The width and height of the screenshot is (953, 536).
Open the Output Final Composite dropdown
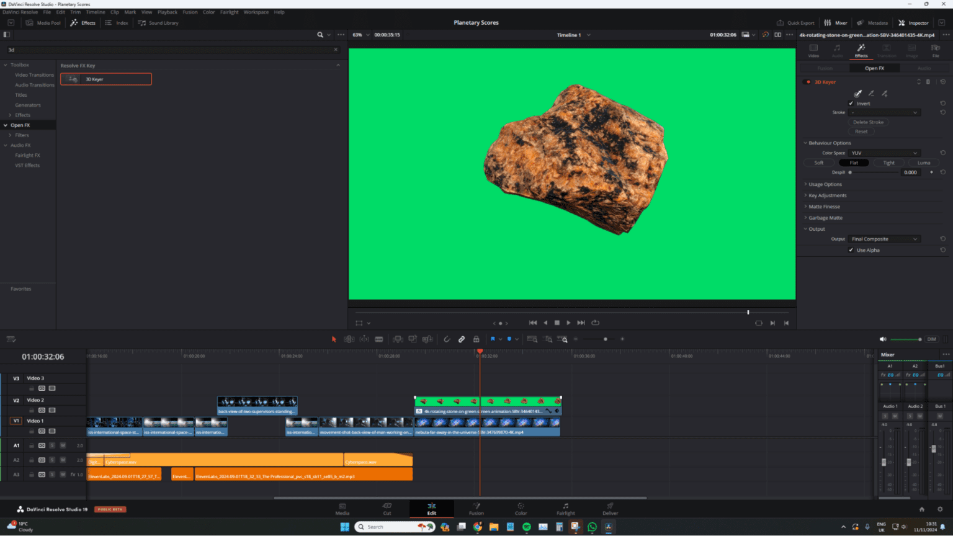(x=884, y=239)
